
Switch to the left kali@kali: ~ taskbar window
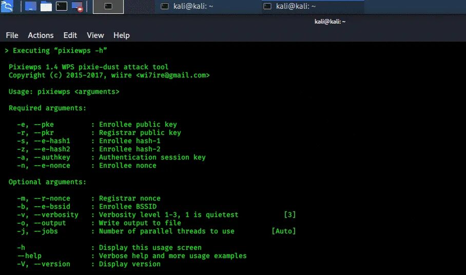(187, 6)
